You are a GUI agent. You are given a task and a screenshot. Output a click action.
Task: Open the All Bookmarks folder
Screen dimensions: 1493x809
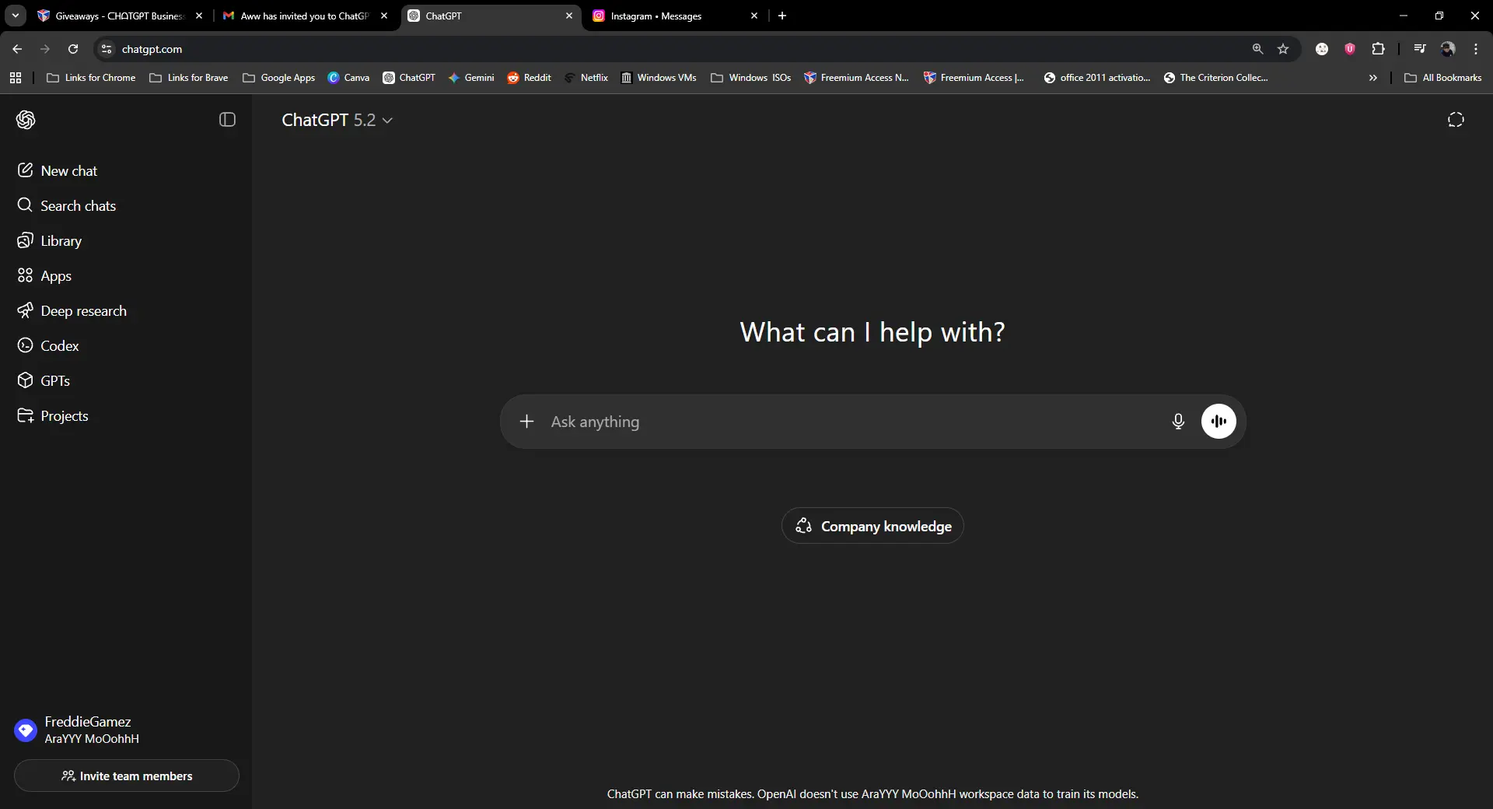click(x=1443, y=78)
